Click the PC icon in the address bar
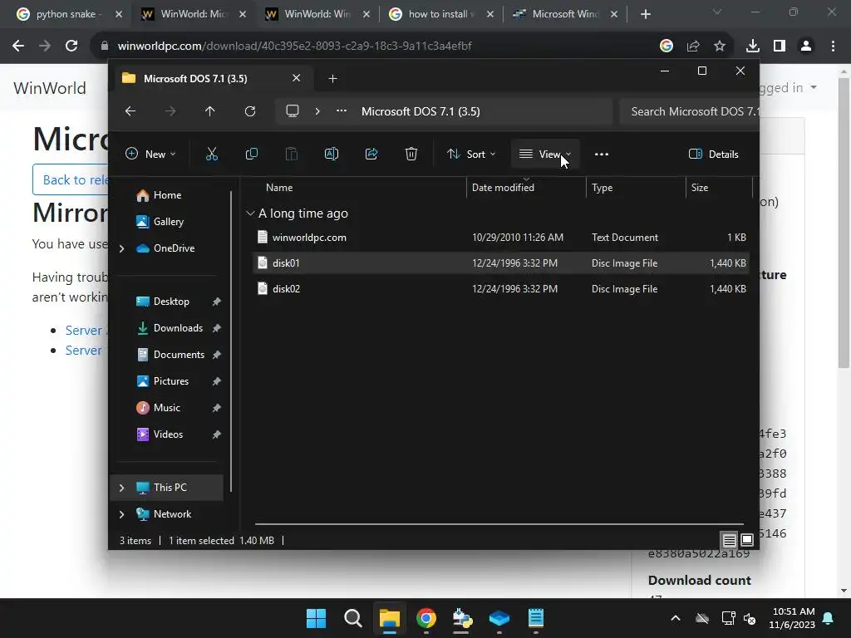 point(293,111)
